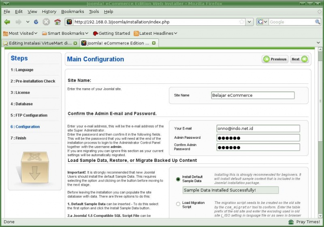Click the Site Name input field
Viewport: 324px width, 227px height.
(253, 95)
